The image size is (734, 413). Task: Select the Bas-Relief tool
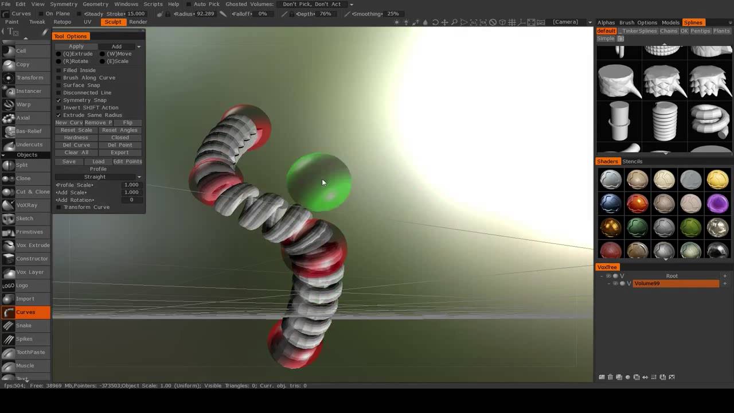tap(25, 131)
